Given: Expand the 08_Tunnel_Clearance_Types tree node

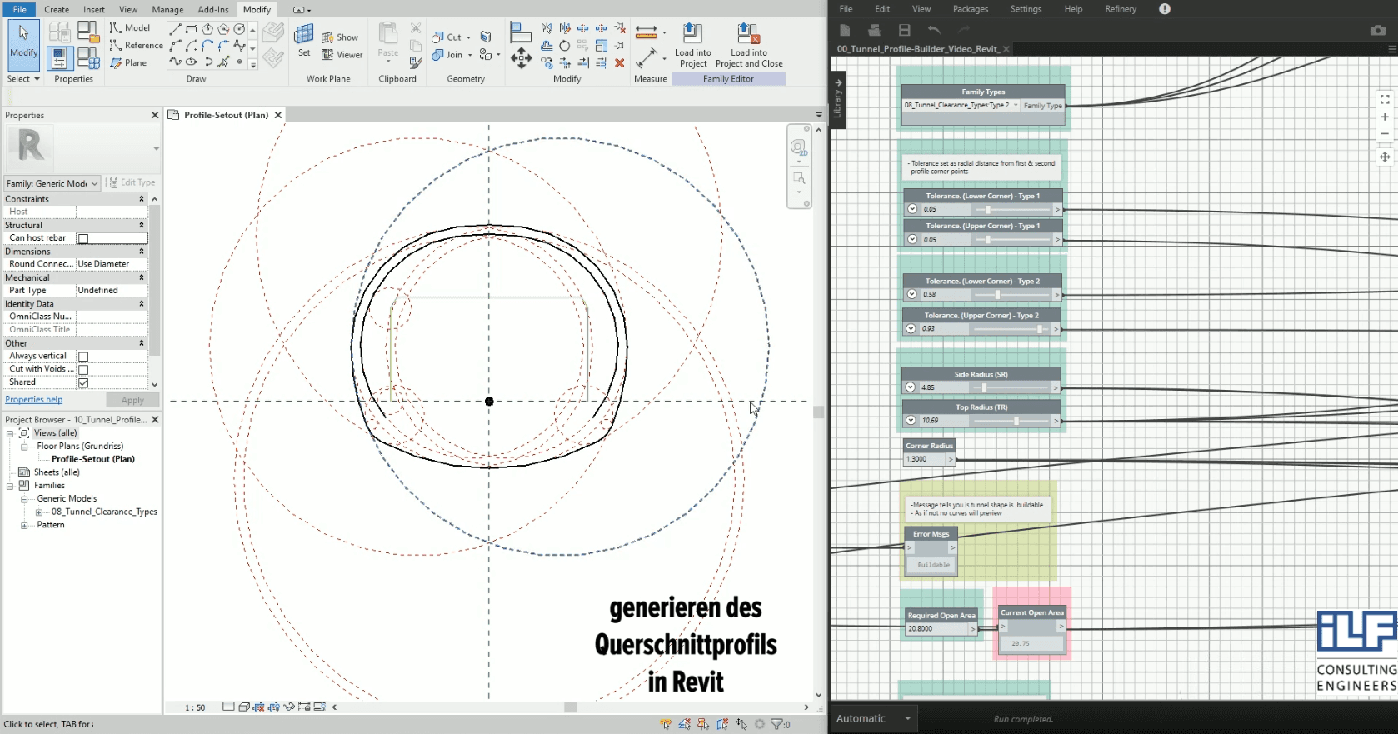Looking at the screenshot, I should pos(39,512).
